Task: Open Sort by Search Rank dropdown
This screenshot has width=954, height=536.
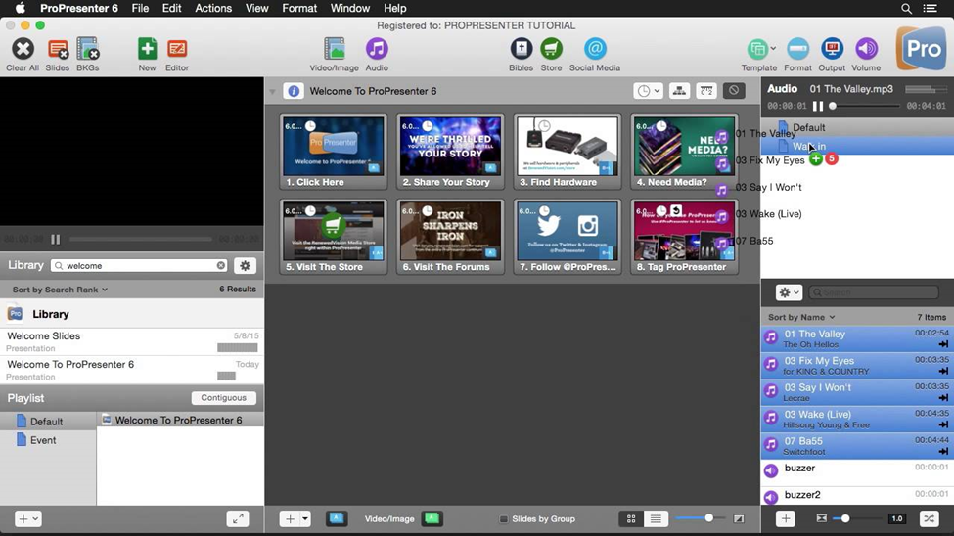Action: pyautogui.click(x=61, y=290)
